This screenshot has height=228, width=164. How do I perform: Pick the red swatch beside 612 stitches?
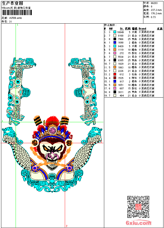[x=115, y=74]
